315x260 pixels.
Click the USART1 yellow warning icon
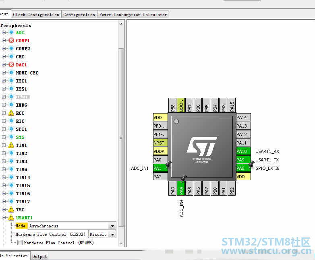pyautogui.click(x=11, y=217)
